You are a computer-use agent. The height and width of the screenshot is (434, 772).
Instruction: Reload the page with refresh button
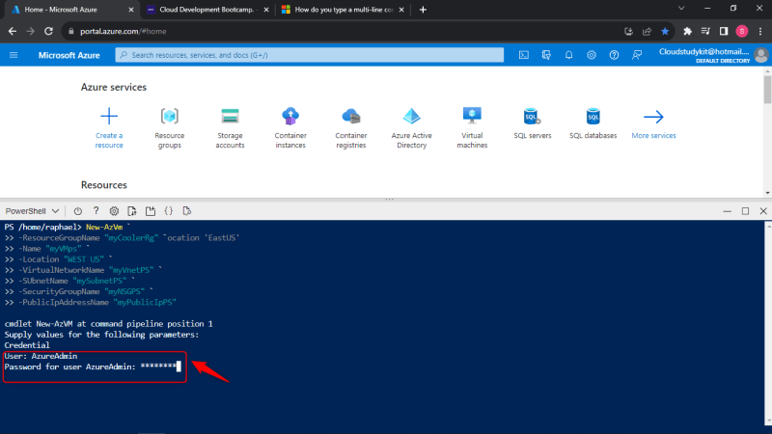[x=48, y=31]
